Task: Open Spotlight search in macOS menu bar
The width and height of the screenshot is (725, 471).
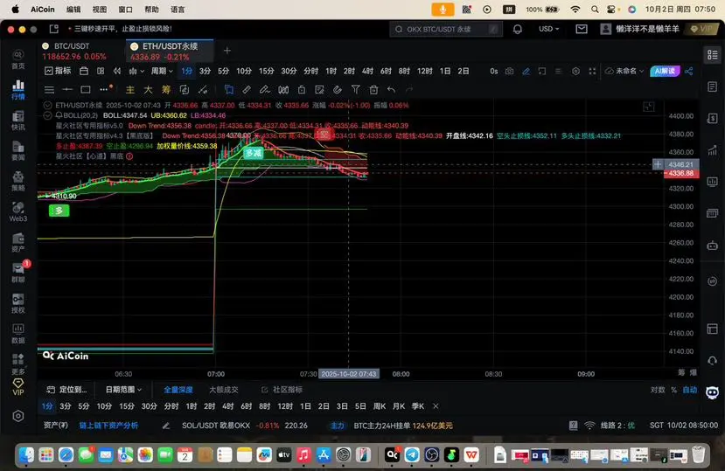Action: 595,10
